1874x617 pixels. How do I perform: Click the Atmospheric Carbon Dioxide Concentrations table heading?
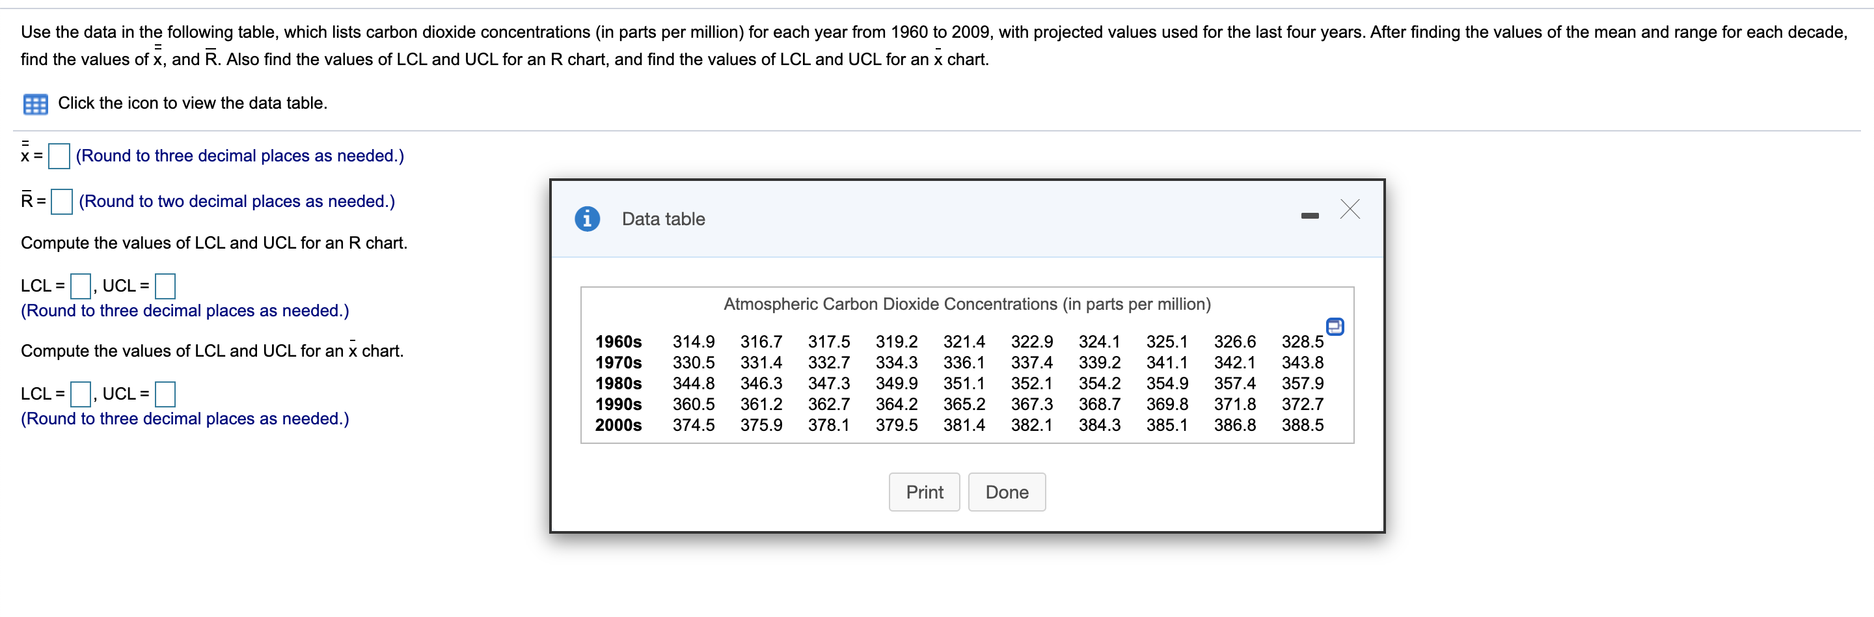point(967,304)
